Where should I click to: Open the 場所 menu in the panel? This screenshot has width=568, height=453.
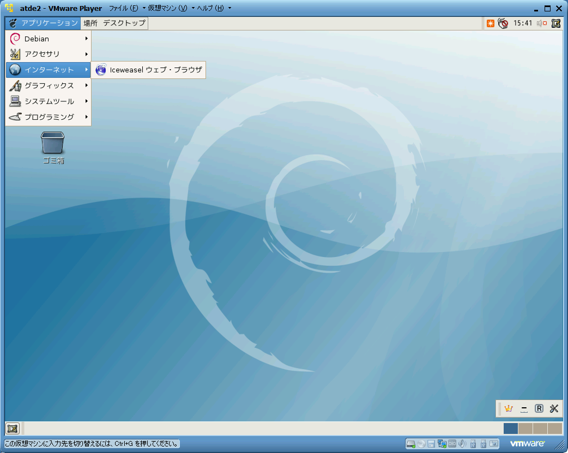pos(90,23)
